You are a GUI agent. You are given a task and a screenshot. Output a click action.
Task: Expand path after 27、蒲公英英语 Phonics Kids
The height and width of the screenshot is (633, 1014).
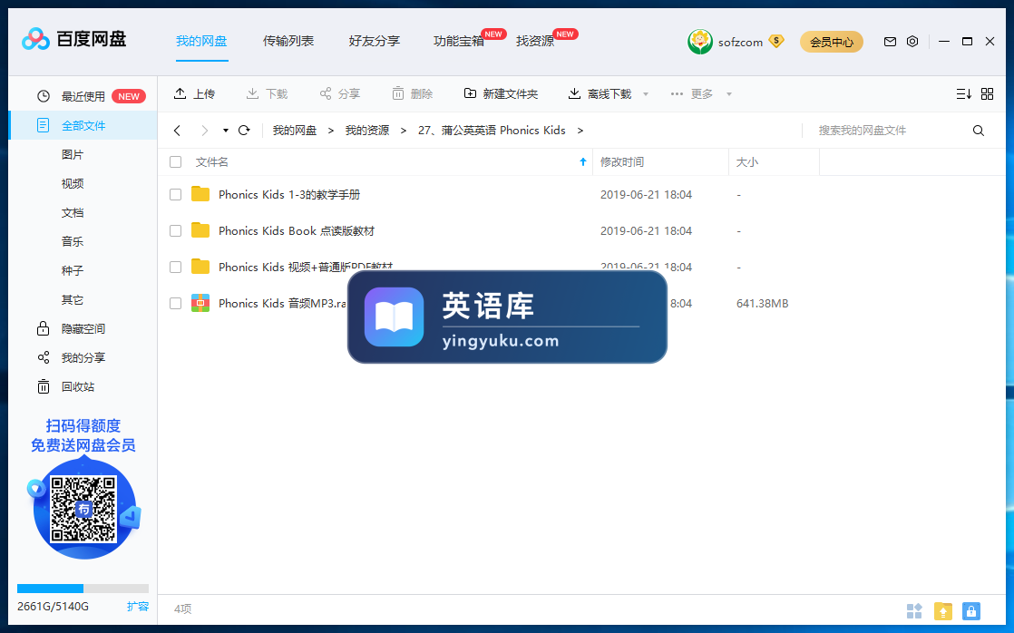pyautogui.click(x=580, y=131)
